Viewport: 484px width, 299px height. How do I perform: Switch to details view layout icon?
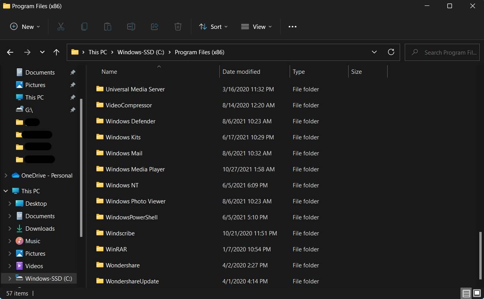point(466,293)
